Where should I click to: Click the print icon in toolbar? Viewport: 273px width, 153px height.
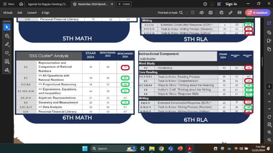point(210,13)
